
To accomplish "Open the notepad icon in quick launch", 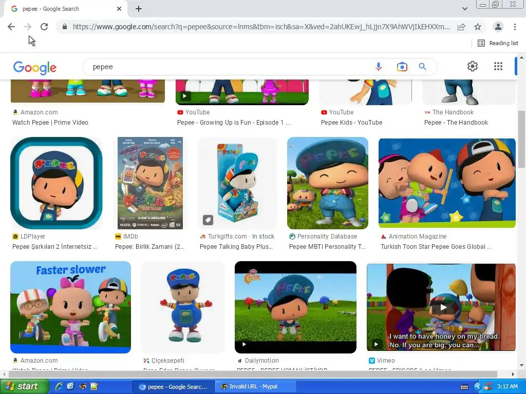I will [95, 387].
